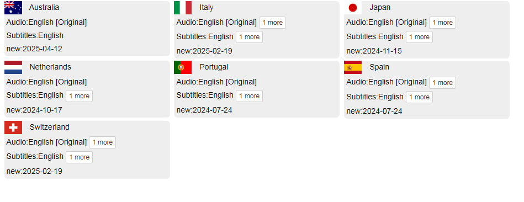This screenshot has width=524, height=202.
Task: Click the Italy flag icon
Action: [x=183, y=8]
